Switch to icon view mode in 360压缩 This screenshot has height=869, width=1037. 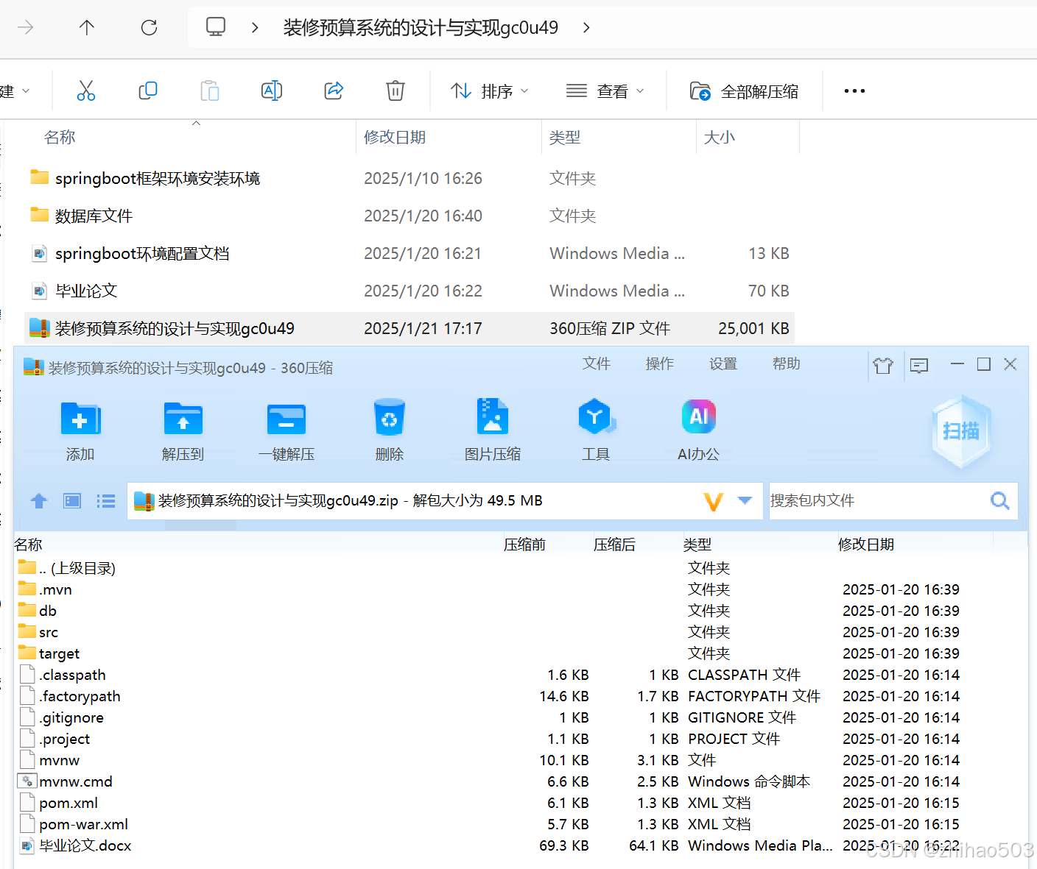click(x=72, y=501)
